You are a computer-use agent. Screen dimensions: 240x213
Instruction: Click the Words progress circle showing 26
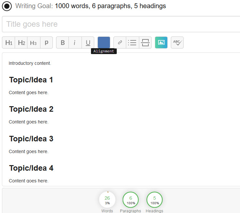coord(107,200)
